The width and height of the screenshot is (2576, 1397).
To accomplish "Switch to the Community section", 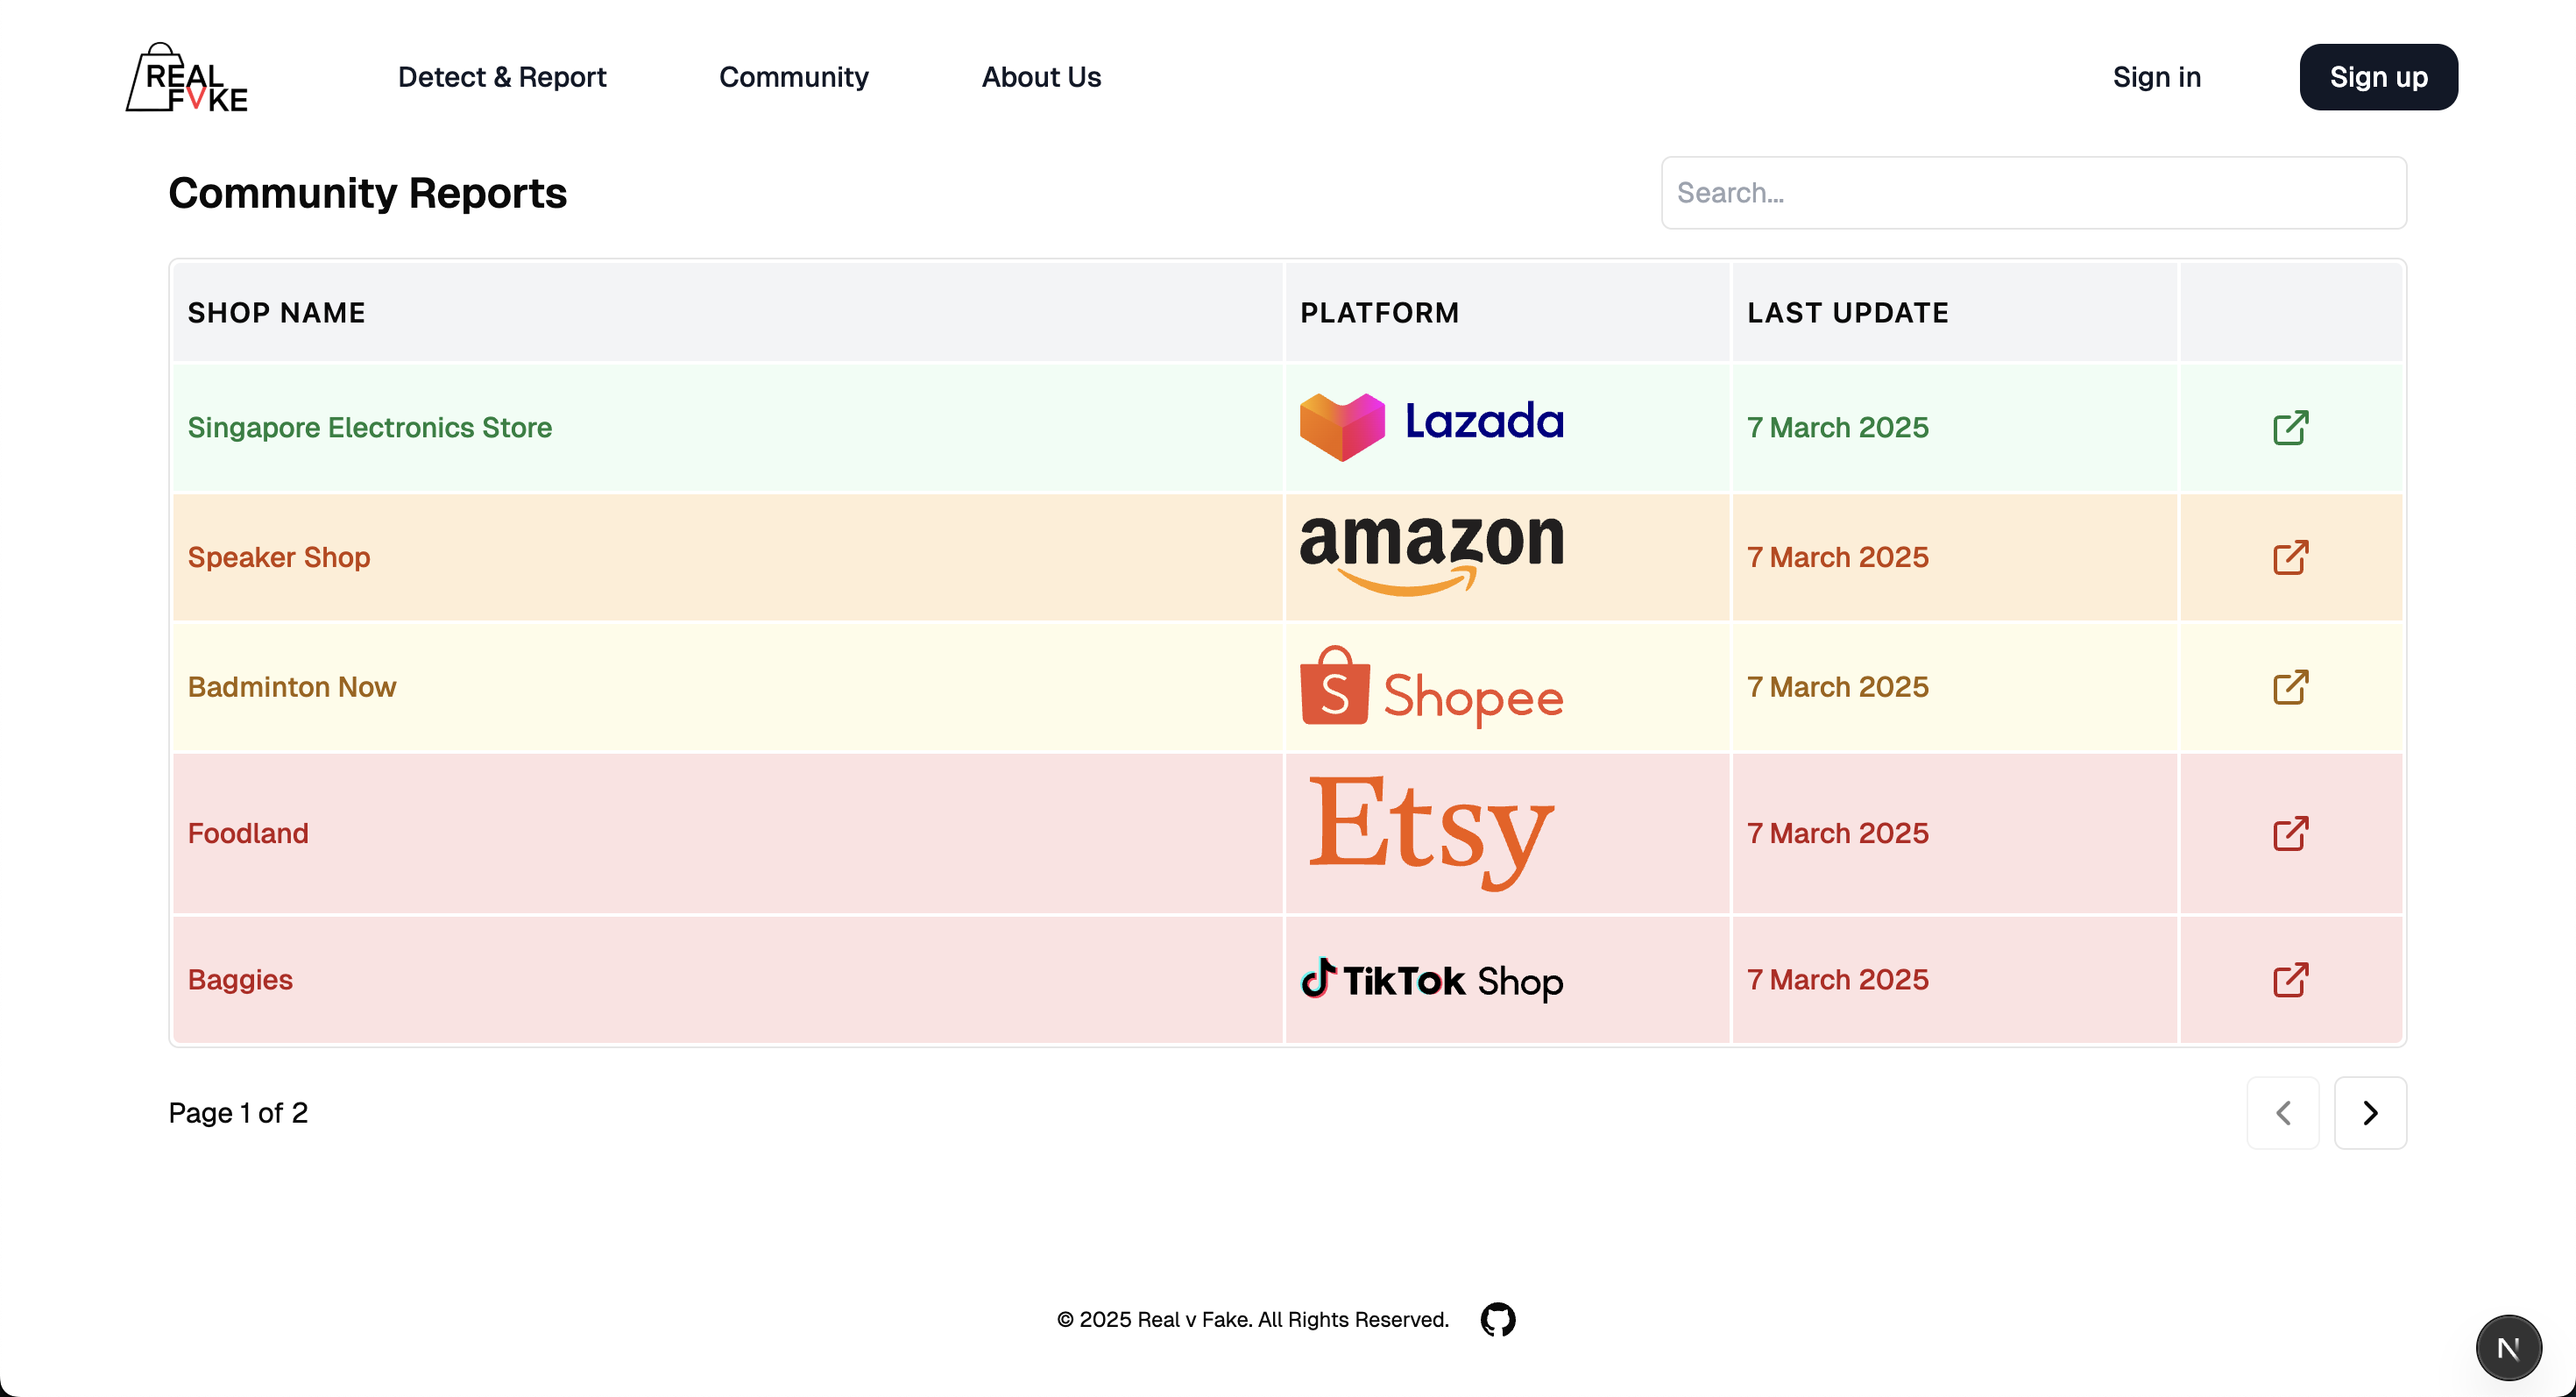I will point(794,76).
